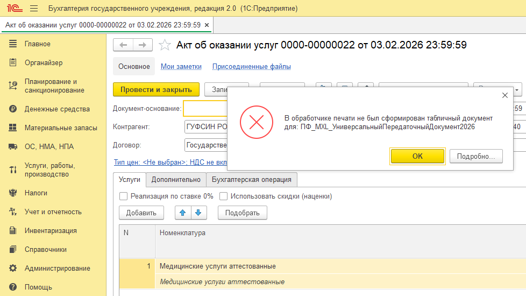Open the Присоединенные файлы link
The image size is (526, 296).
pos(252,66)
